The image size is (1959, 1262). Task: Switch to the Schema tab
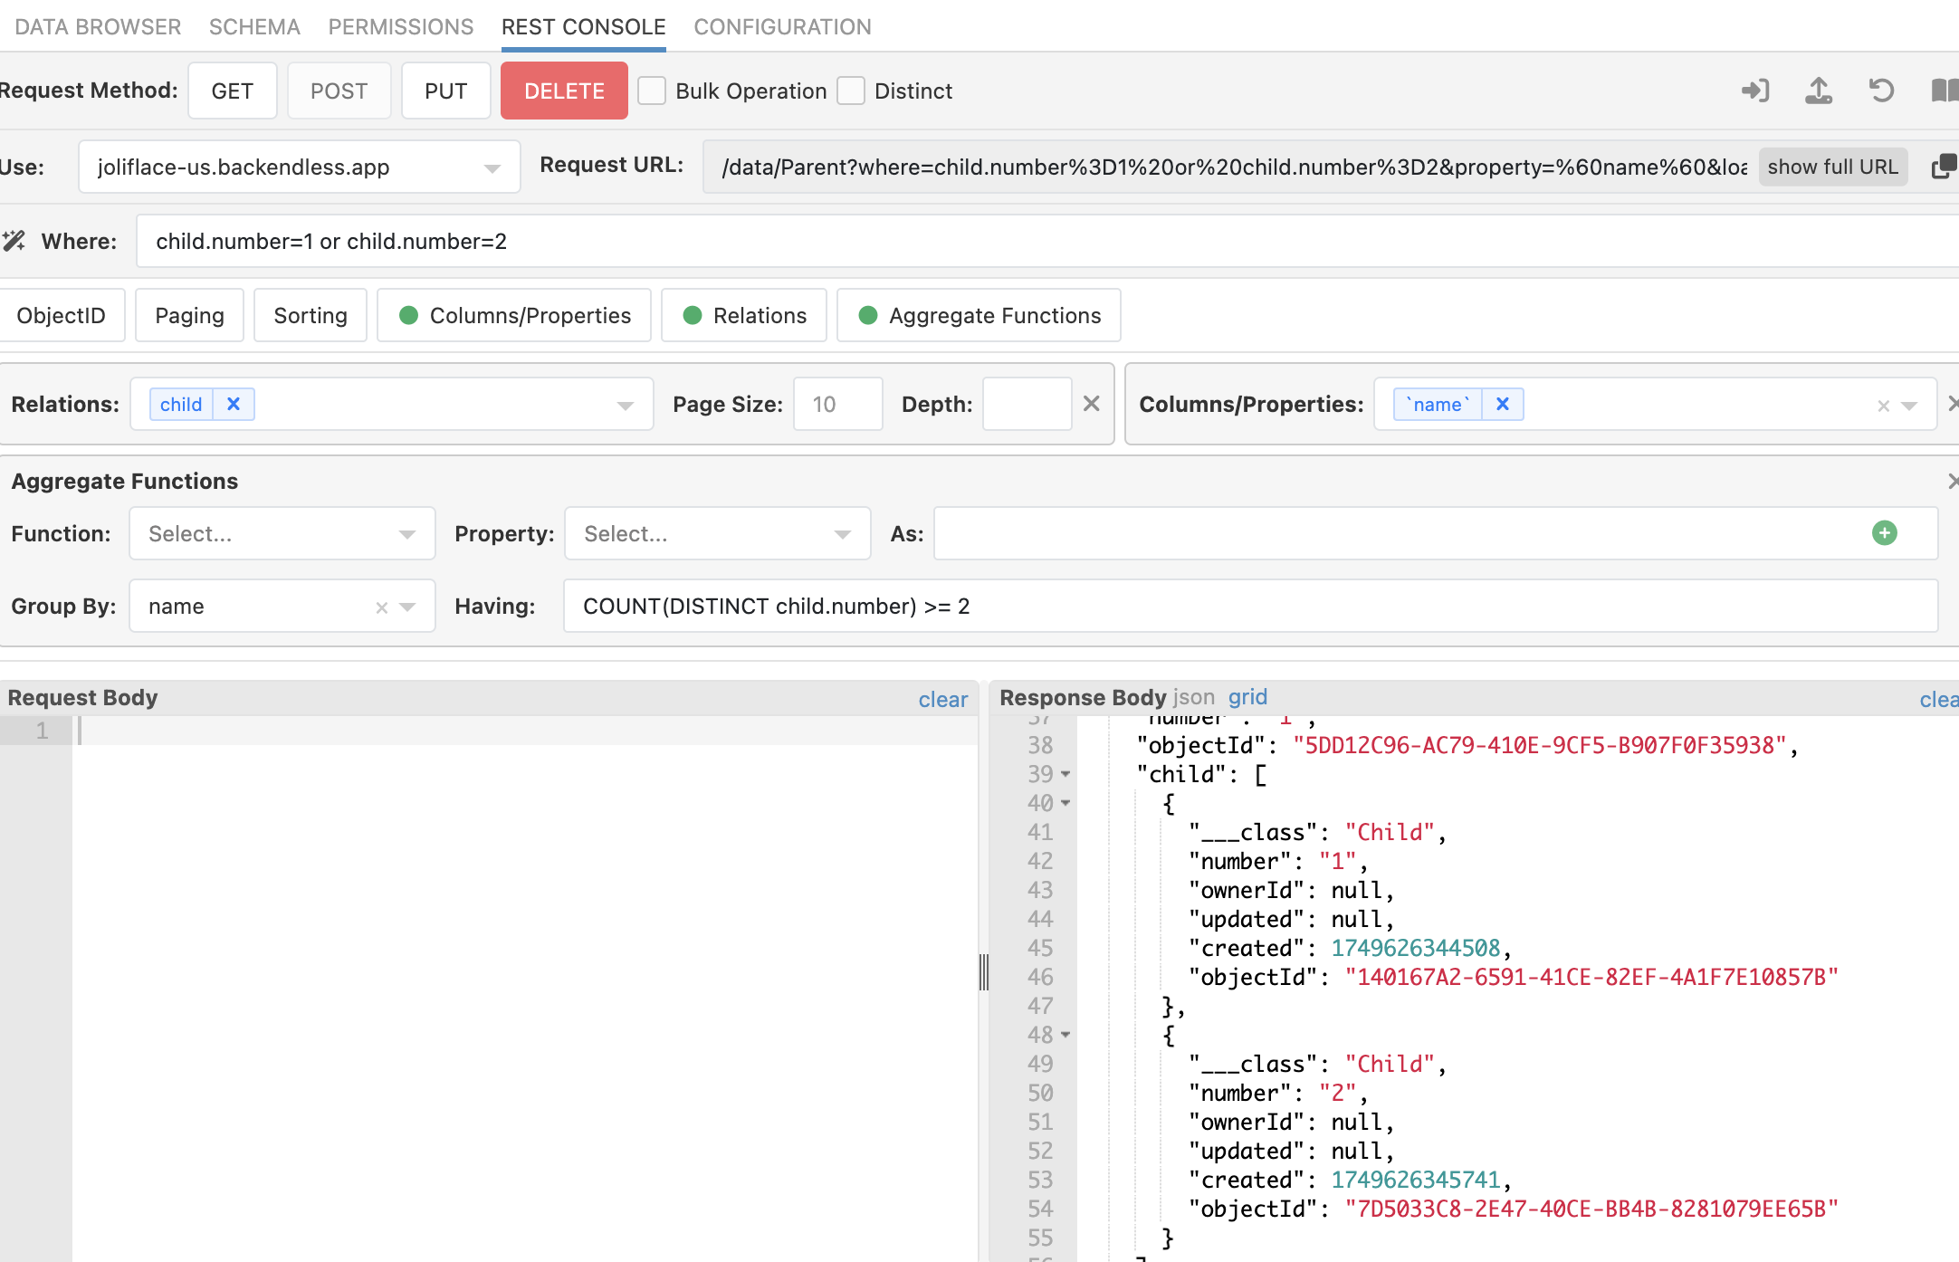pos(254,27)
